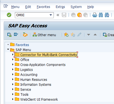Click the Accounting folder icon
The image size is (114, 104).
click(17, 74)
